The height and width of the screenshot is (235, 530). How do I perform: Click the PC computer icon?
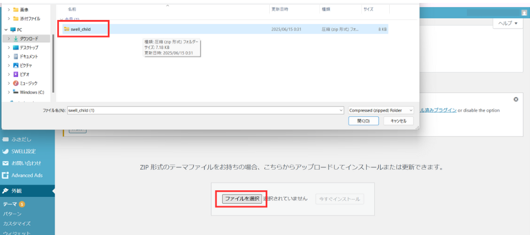tap(13, 30)
